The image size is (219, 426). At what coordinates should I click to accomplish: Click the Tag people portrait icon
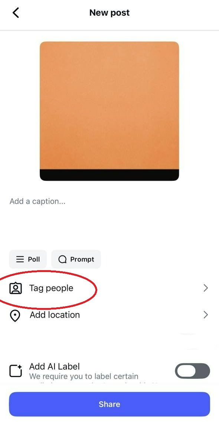tap(16, 288)
